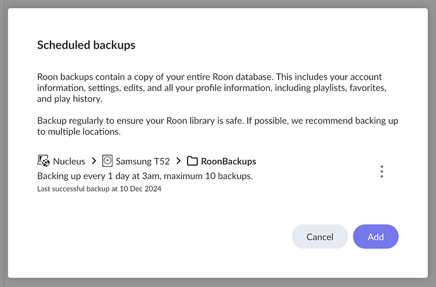The width and height of the screenshot is (436, 287).
Task: Click the RoonBackups folder name
Action: pos(229,161)
